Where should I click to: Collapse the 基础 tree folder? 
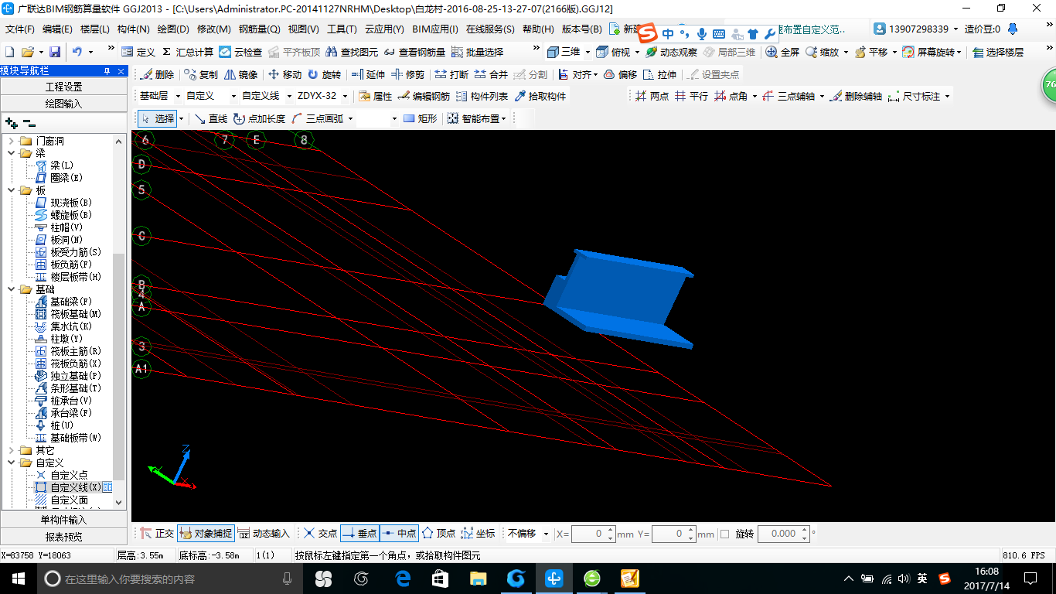click(x=12, y=289)
